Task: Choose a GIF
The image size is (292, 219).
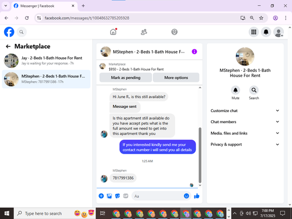Action: click(126, 196)
